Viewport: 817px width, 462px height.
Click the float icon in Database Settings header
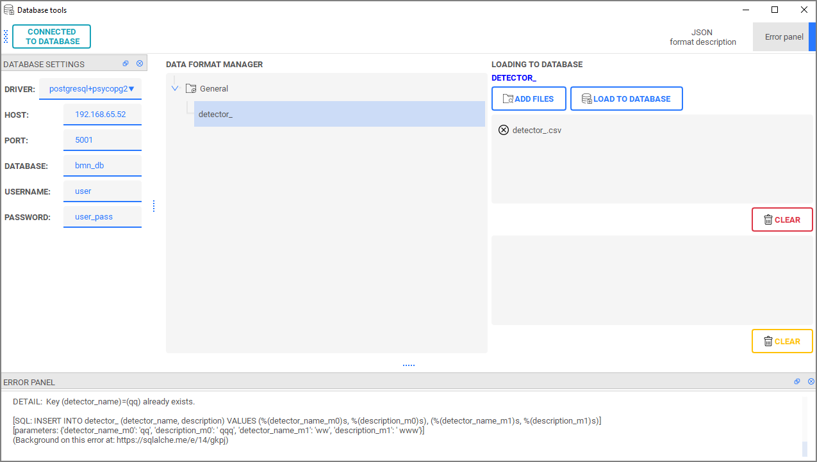pyautogui.click(x=126, y=63)
